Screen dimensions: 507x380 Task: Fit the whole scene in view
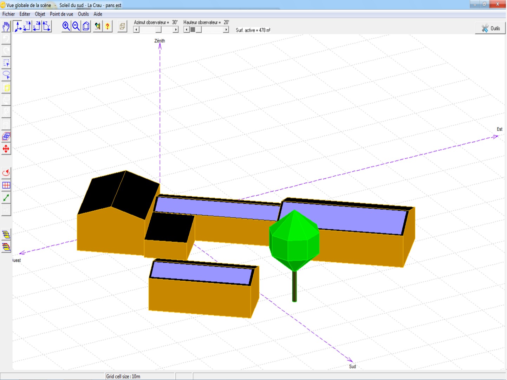click(86, 26)
